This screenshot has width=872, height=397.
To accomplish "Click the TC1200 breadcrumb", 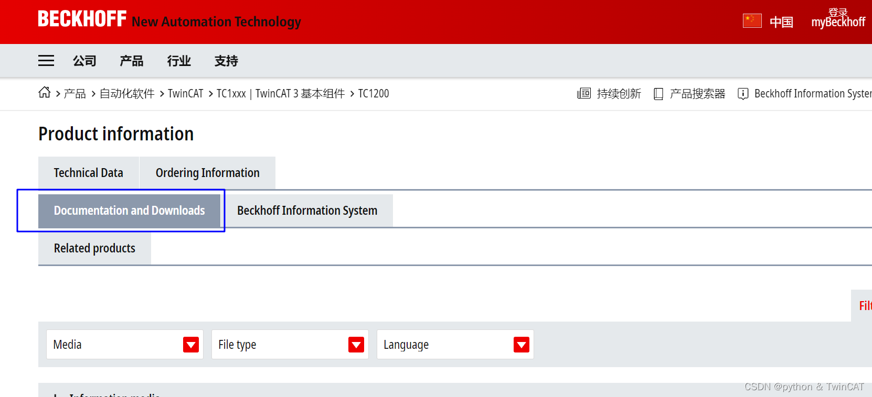I will [x=374, y=94].
